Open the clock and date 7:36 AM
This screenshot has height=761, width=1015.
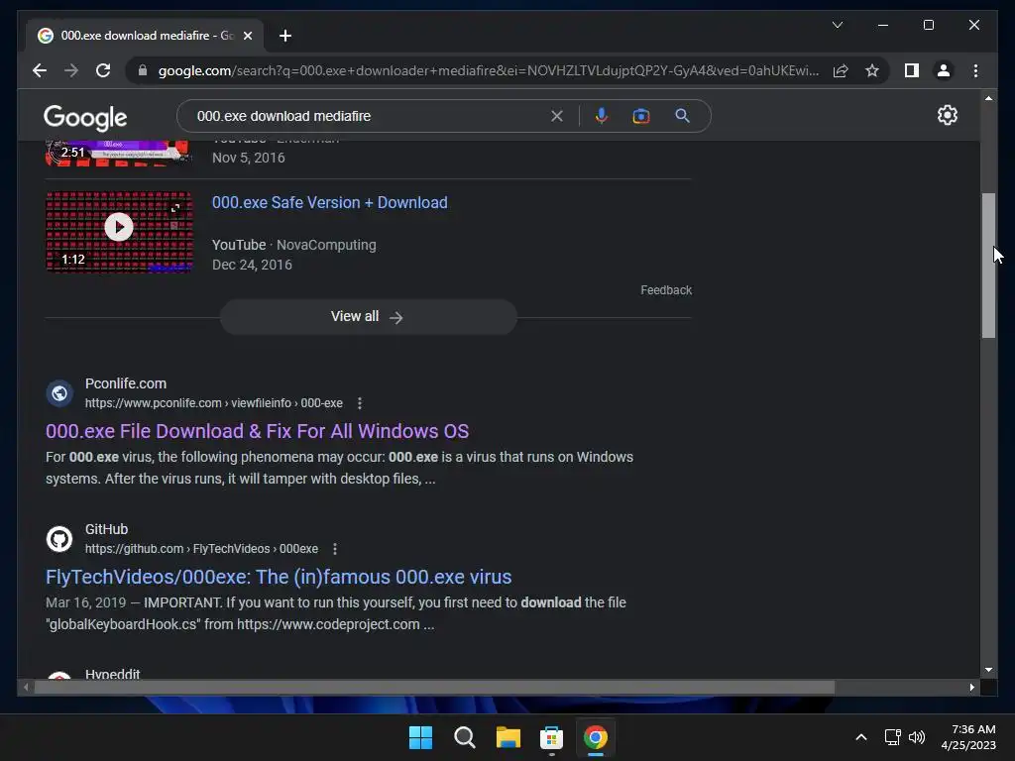pos(968,737)
